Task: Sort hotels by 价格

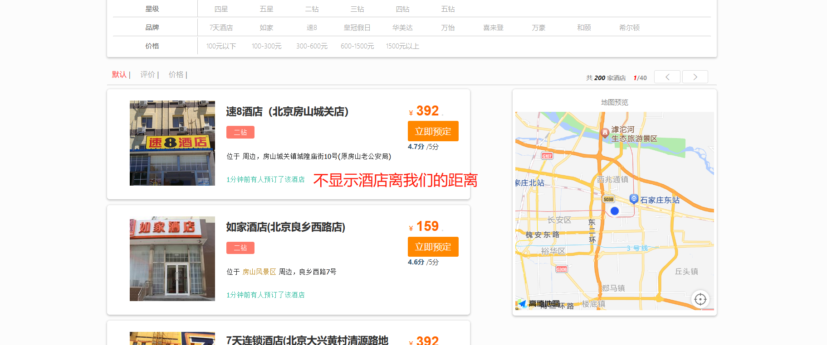Action: point(176,75)
